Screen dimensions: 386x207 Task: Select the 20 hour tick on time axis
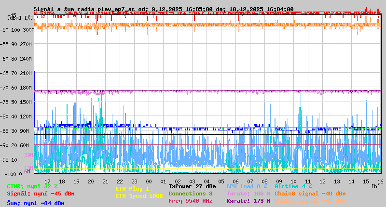click(x=91, y=181)
